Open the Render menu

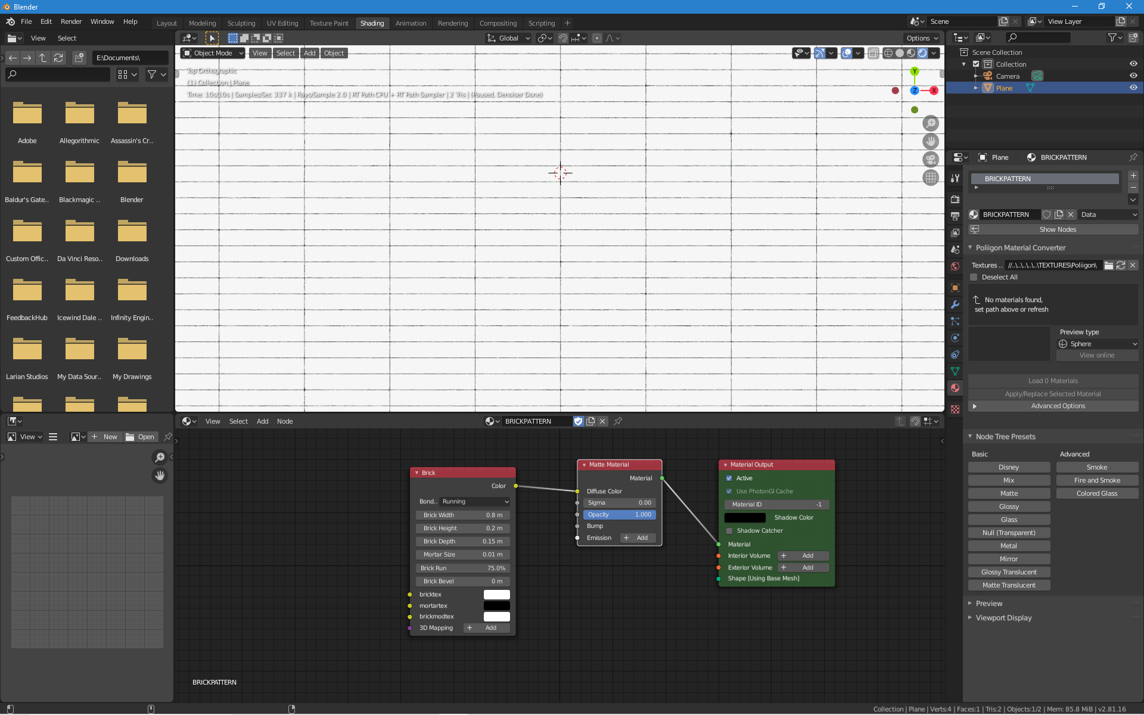71,21
